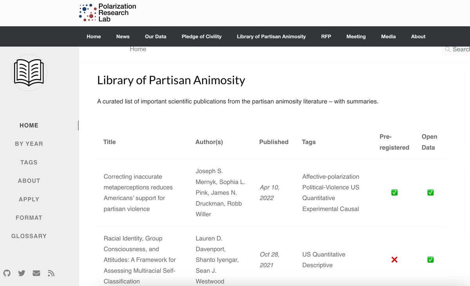The width and height of the screenshot is (470, 286).
Task: Select HOME in the left sidebar
Action: [29, 125]
